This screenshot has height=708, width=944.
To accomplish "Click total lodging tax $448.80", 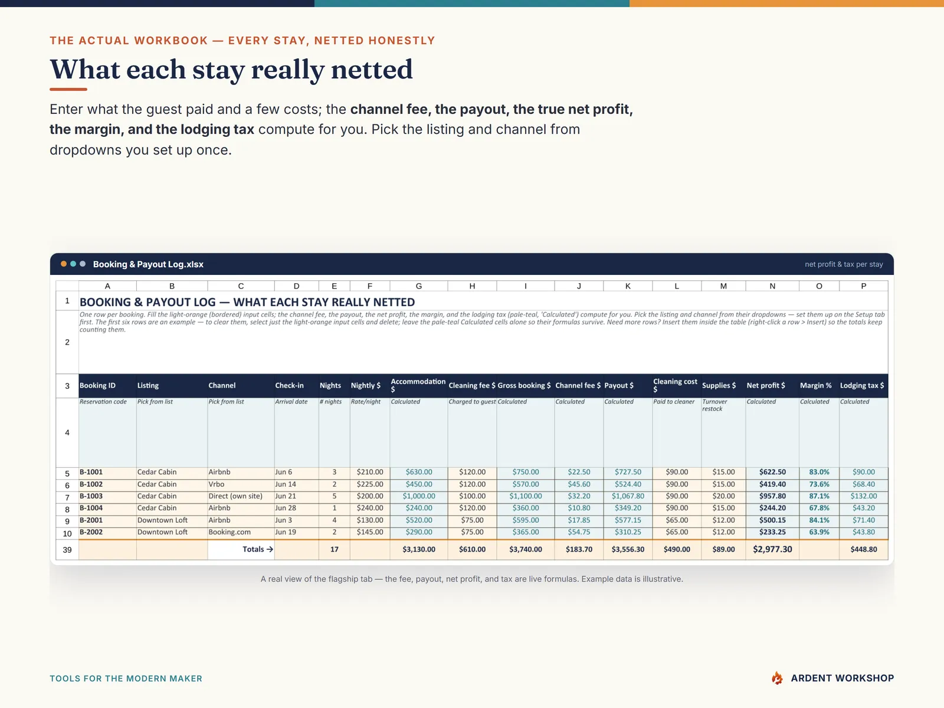I will click(864, 549).
